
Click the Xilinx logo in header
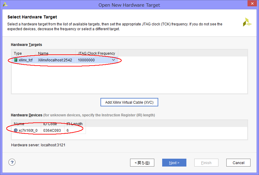[x=247, y=22]
